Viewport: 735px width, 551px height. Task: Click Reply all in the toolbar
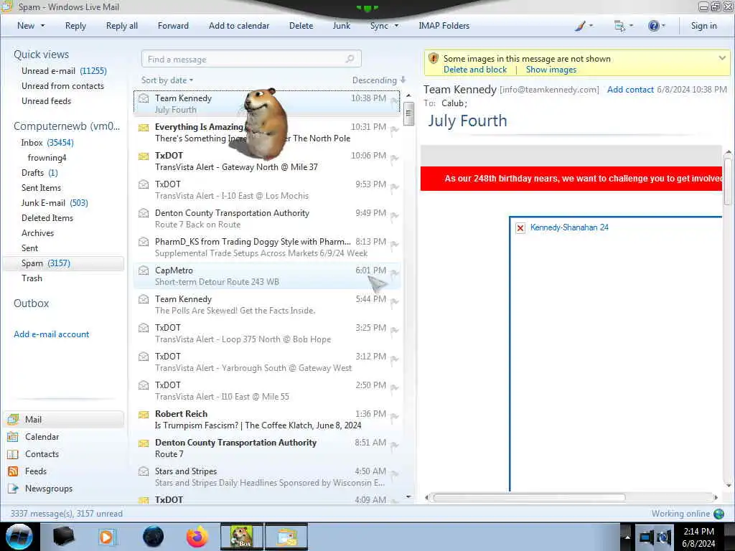[122, 26]
